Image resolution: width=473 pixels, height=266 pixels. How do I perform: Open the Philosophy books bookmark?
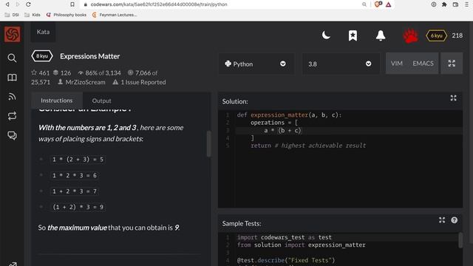point(67,15)
